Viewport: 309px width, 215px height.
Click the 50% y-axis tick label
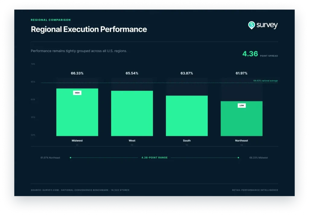33,135
